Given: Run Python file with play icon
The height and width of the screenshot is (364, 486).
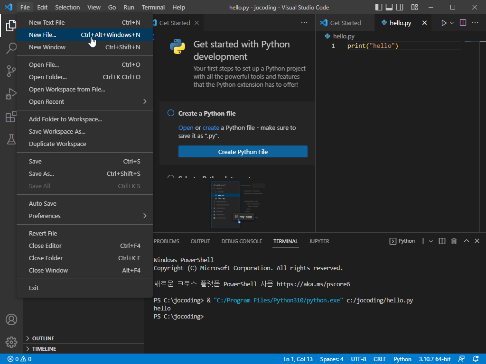Looking at the screenshot, I should point(444,23).
